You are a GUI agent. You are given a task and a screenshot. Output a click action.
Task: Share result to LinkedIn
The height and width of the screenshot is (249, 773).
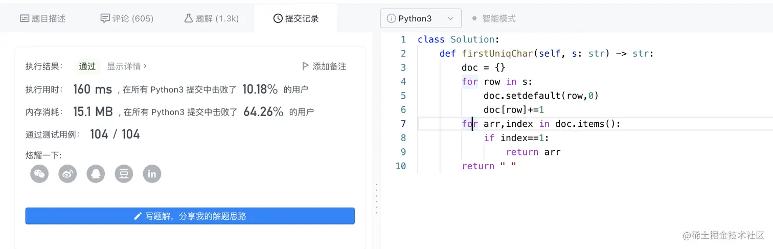point(152,174)
